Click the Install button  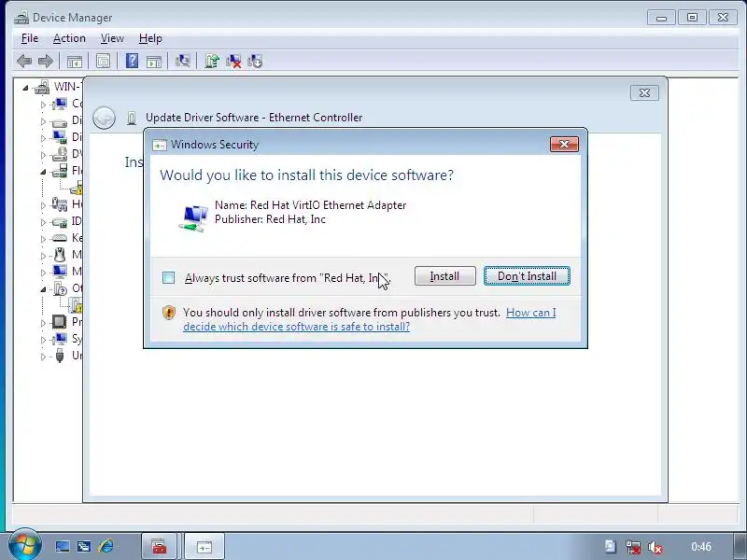(445, 276)
